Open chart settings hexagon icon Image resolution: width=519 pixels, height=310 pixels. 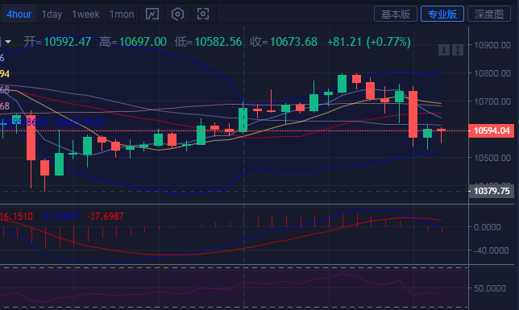pyautogui.click(x=177, y=14)
